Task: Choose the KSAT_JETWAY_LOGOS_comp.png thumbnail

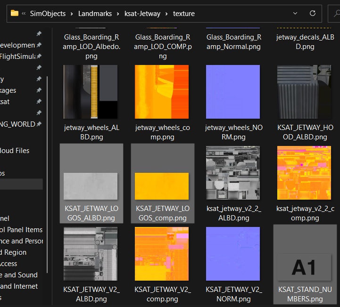Action: click(x=161, y=186)
